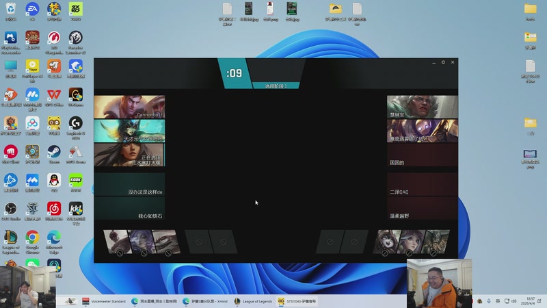Open the green 2XKO shortcut
The height and width of the screenshot is (308, 547).
(76, 12)
